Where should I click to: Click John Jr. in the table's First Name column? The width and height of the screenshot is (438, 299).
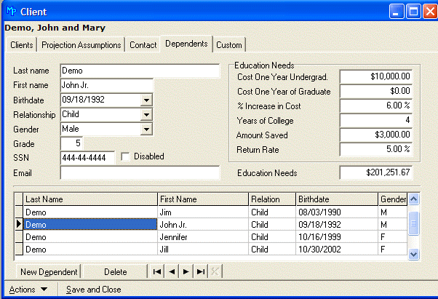click(x=203, y=225)
